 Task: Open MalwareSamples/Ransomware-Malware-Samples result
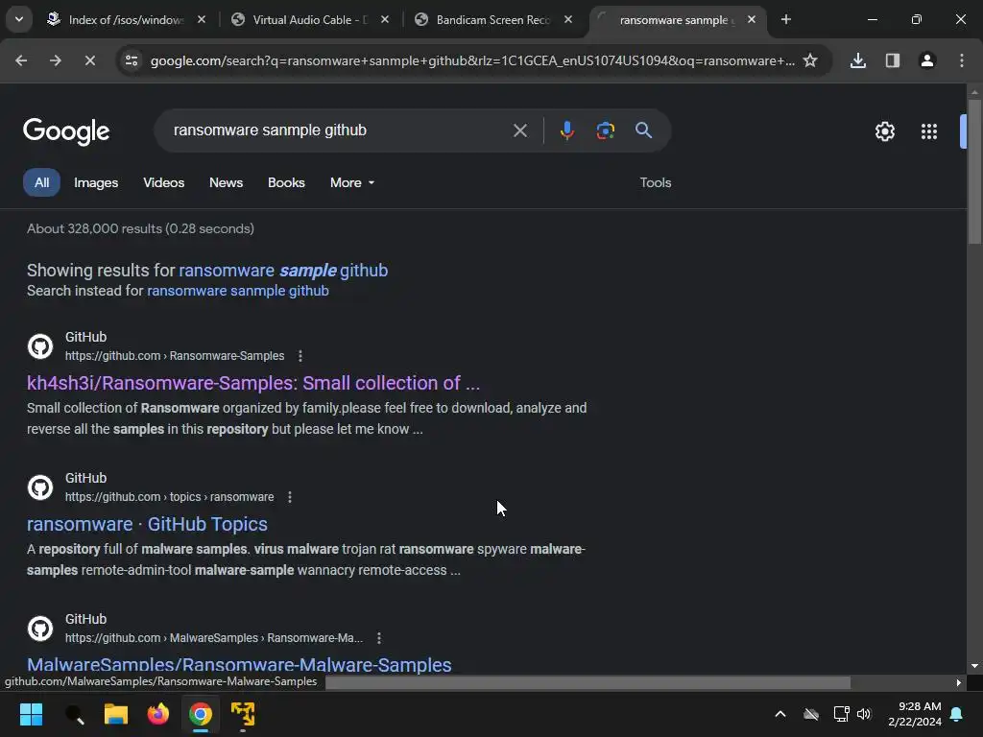click(239, 664)
